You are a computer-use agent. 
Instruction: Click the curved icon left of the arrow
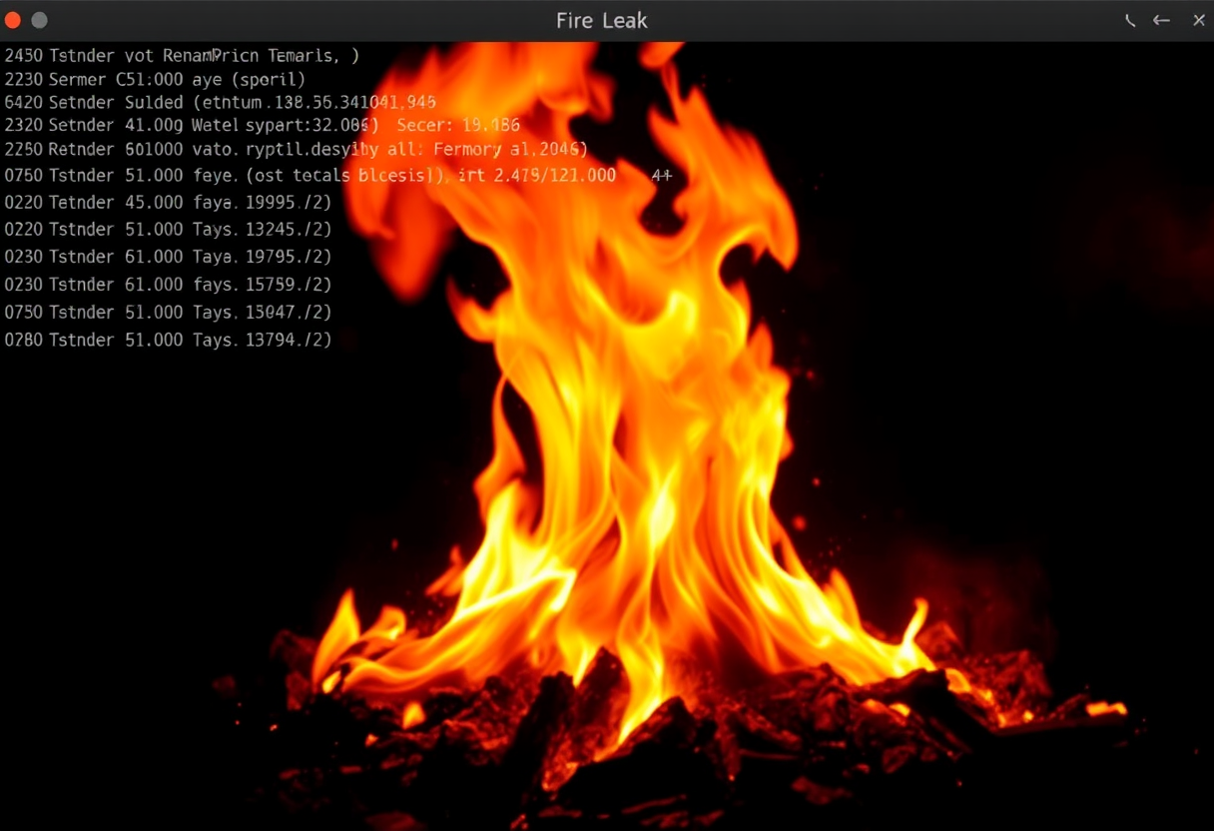point(1130,20)
